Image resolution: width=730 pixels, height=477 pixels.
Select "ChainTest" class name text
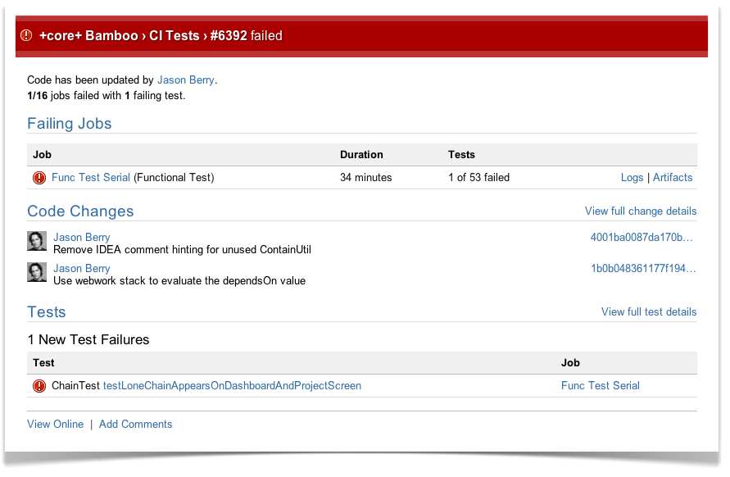(x=76, y=386)
